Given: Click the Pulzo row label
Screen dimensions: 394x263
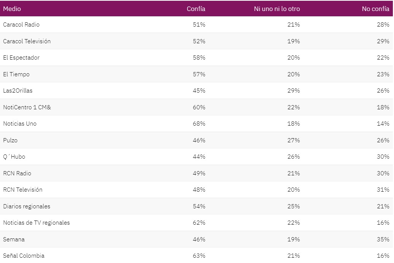Looking at the screenshot, I should pos(10,140).
